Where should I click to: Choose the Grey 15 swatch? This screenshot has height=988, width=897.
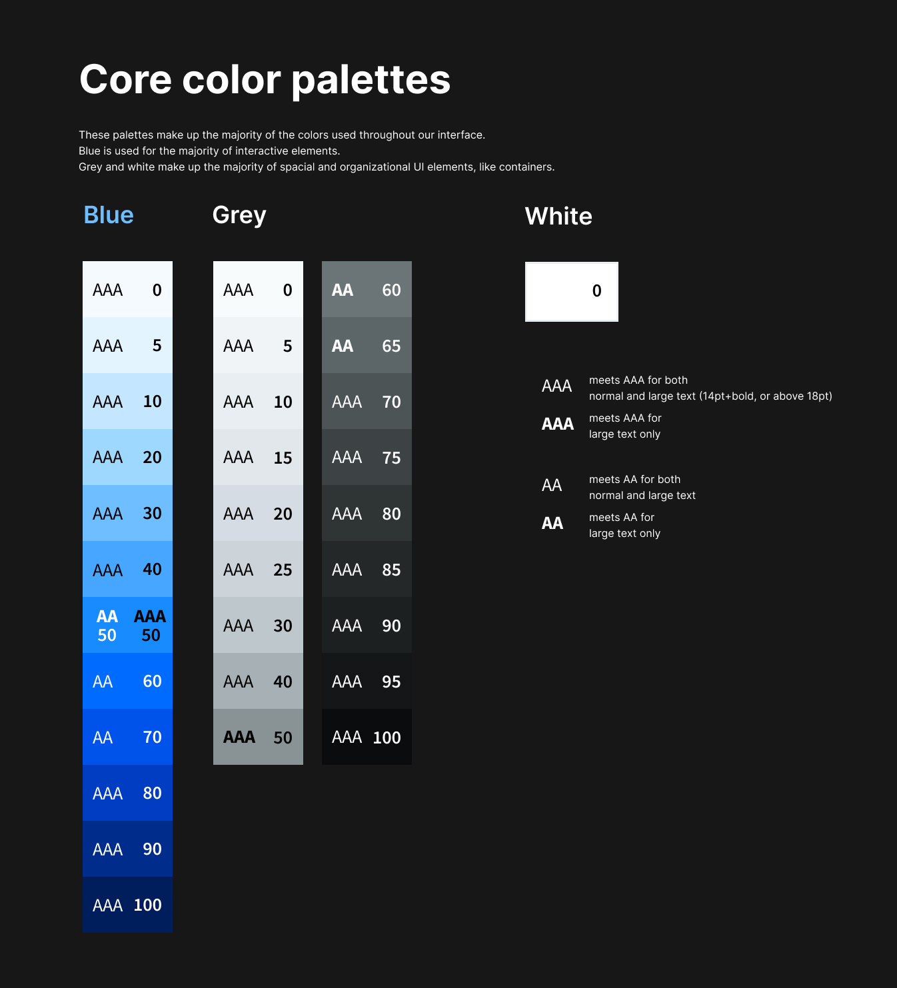coord(258,457)
